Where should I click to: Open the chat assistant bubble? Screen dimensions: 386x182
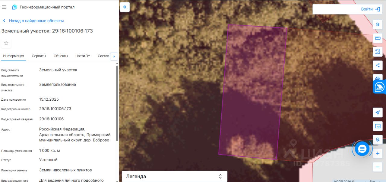[x=362, y=149]
